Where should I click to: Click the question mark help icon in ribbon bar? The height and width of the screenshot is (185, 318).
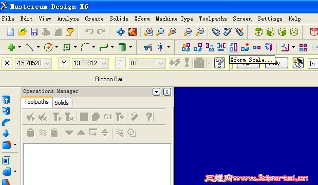click(x=220, y=63)
